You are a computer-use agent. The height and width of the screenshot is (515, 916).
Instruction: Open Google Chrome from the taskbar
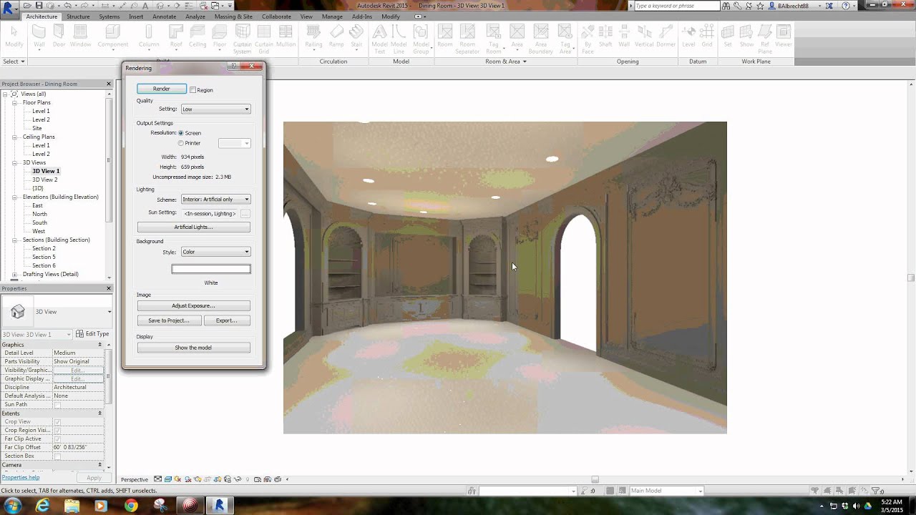click(x=130, y=506)
